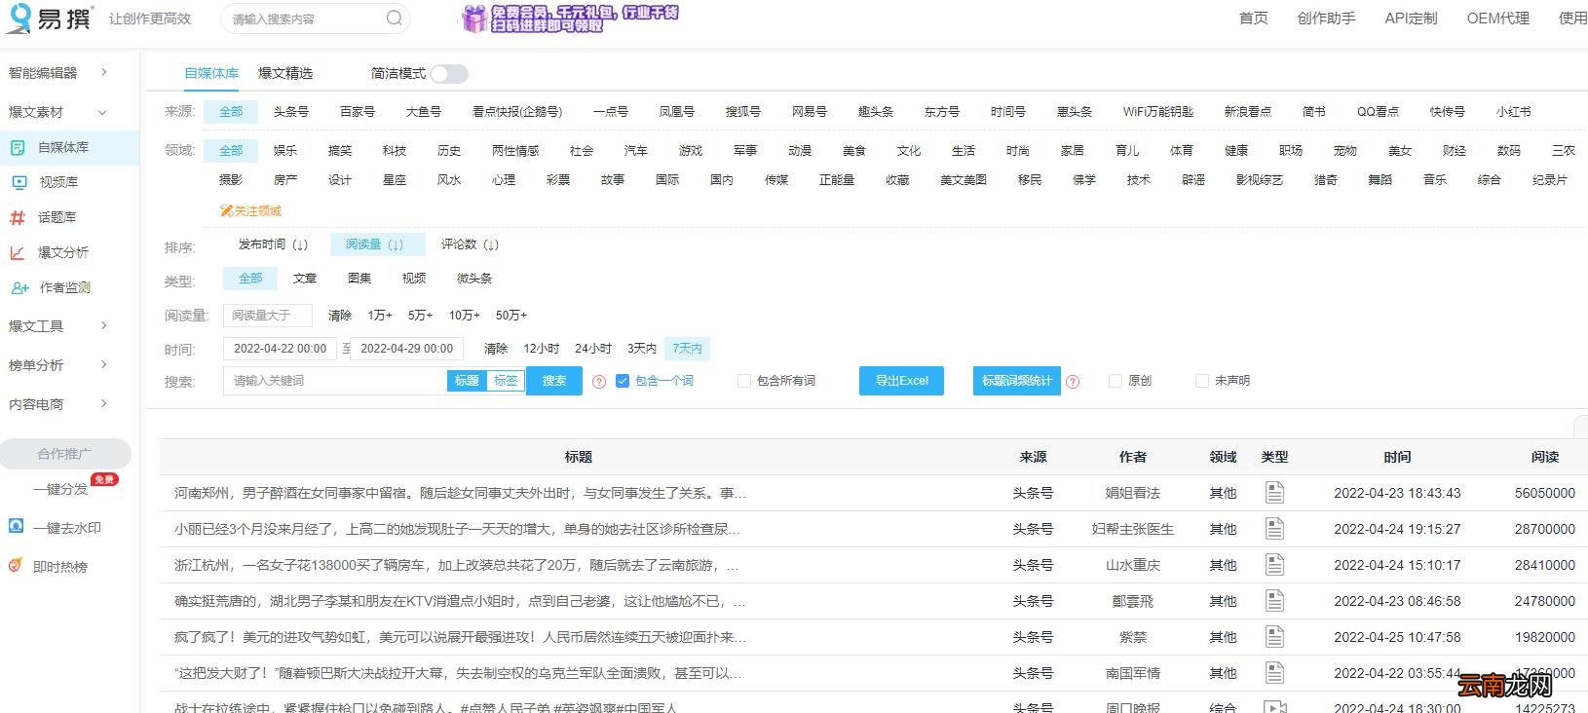Filter source by 头条号
This screenshot has width=1588, height=713.
click(x=290, y=112)
